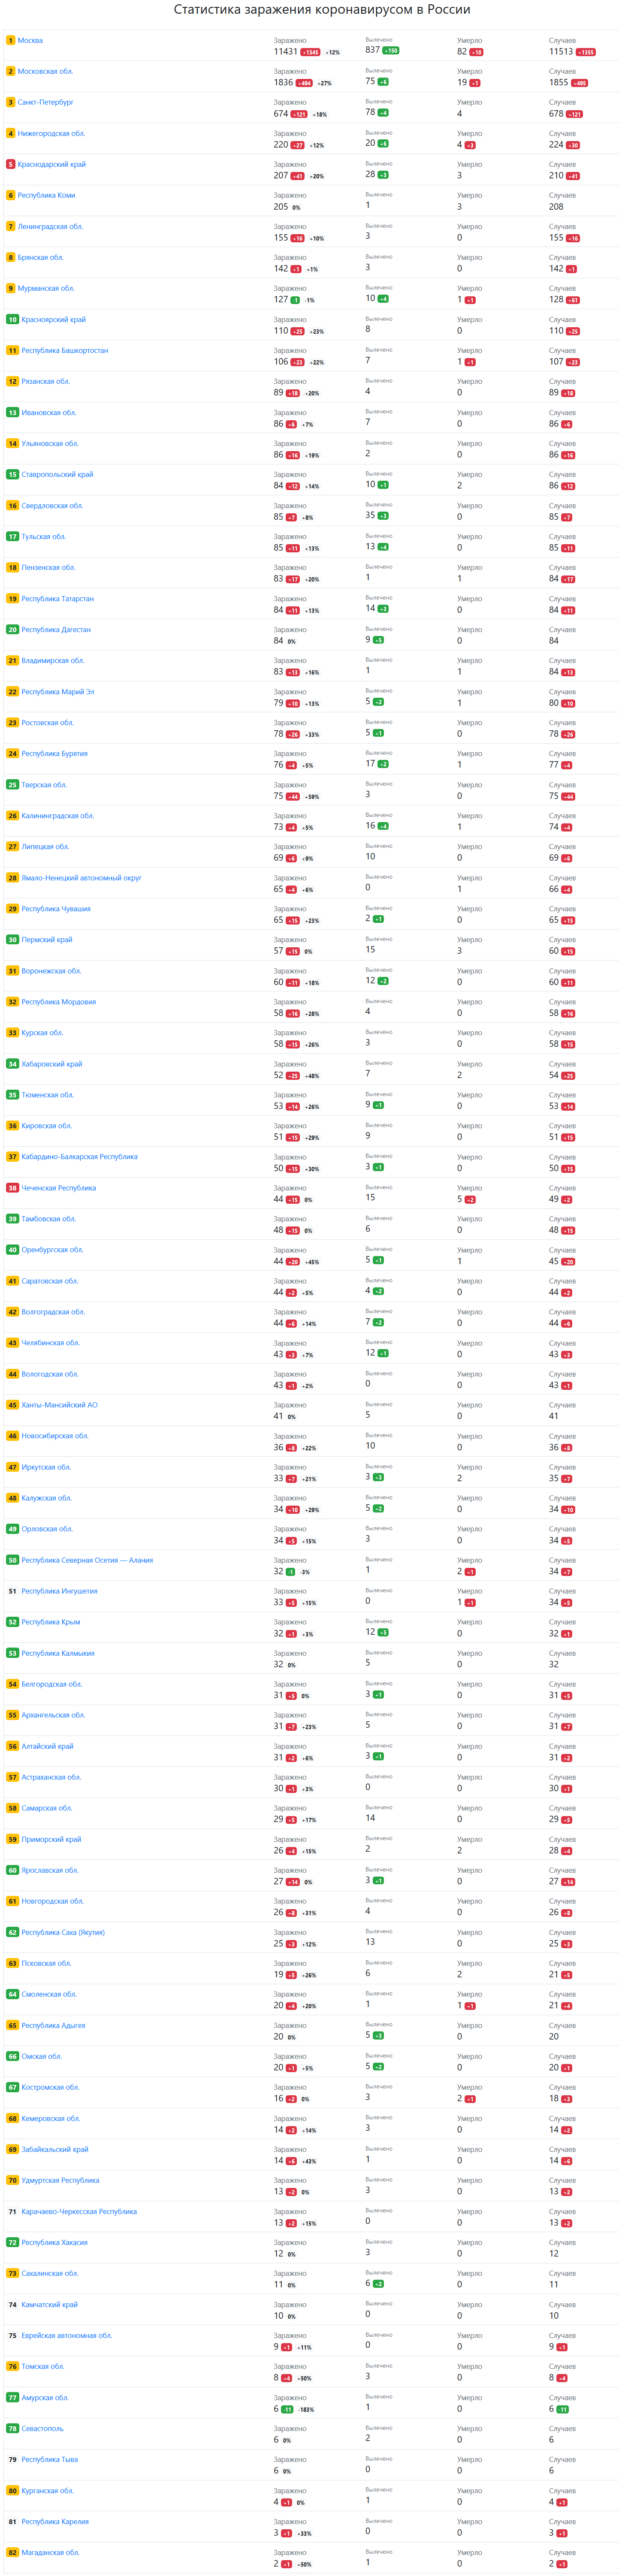Click the green rank 77 badge
The width and height of the screenshot is (619, 2576).
coord(12,2397)
